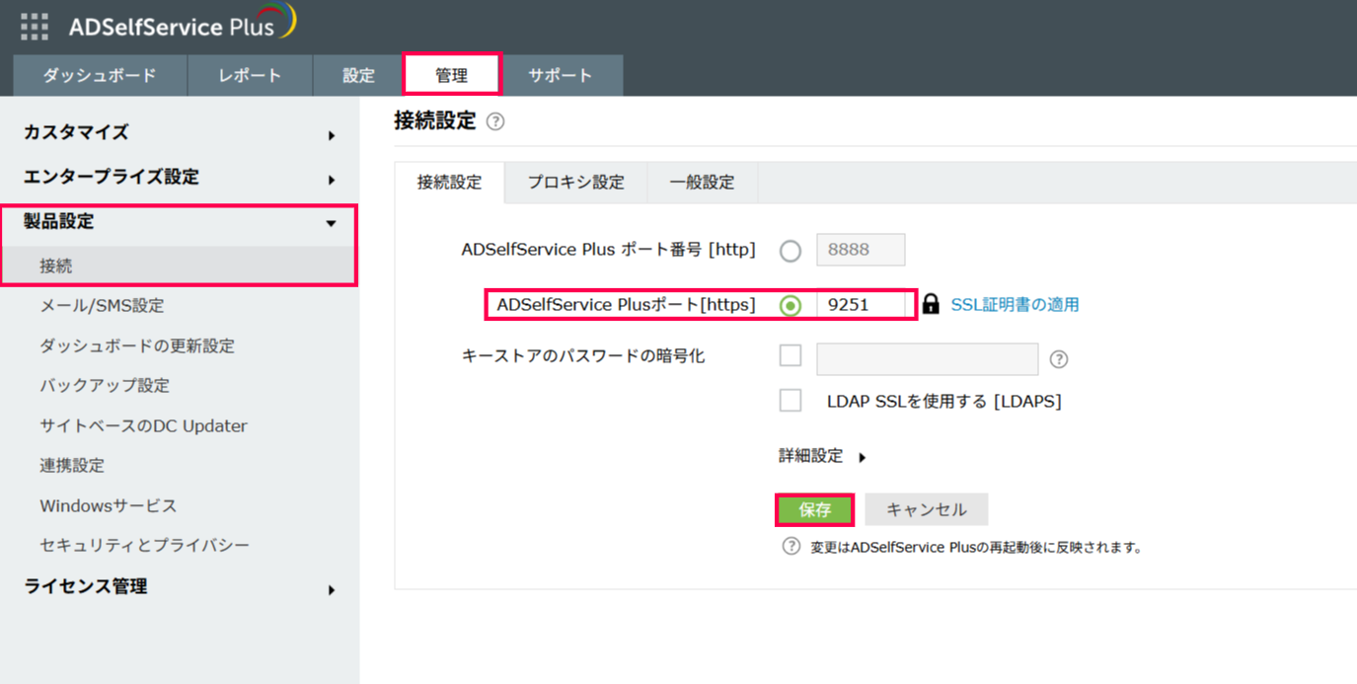
Task: Click the 保存 button
Action: tap(815, 510)
